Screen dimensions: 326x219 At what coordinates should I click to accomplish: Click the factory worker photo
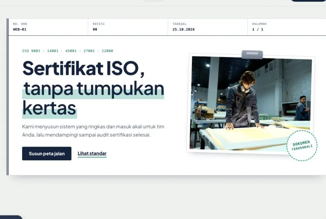point(251,103)
